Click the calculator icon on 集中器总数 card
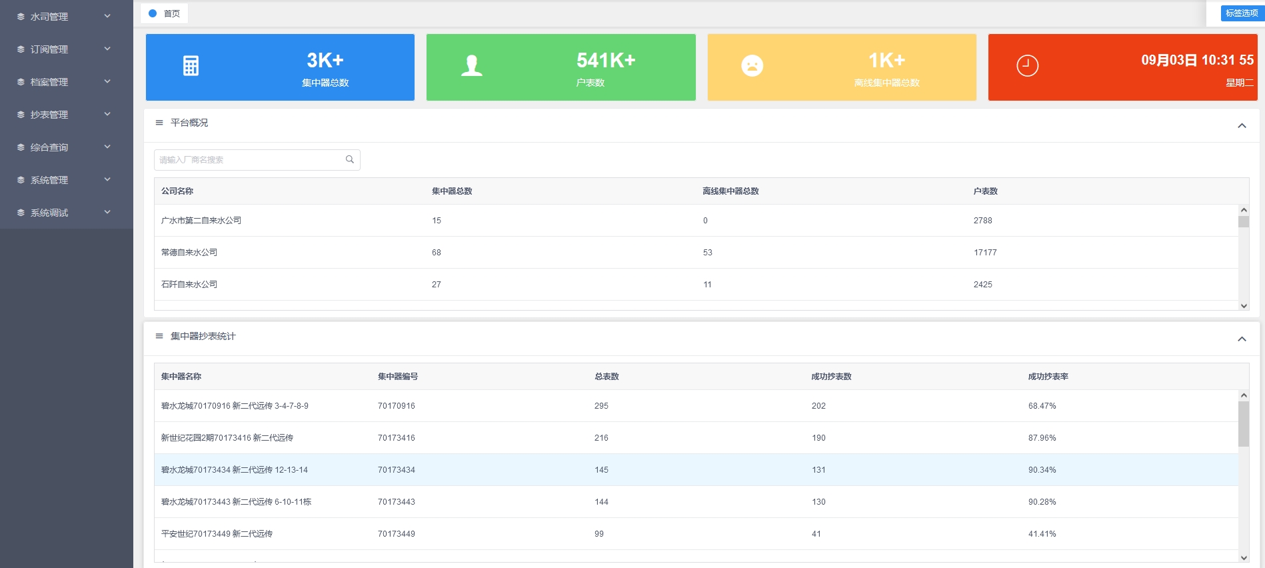Screen dimensions: 1265x568 click(x=191, y=66)
